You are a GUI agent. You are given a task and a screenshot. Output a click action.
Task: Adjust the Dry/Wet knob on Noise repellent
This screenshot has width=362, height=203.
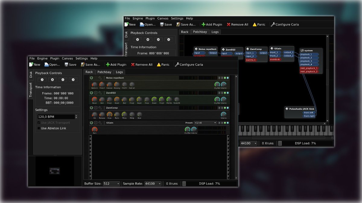pyautogui.click(x=217, y=85)
